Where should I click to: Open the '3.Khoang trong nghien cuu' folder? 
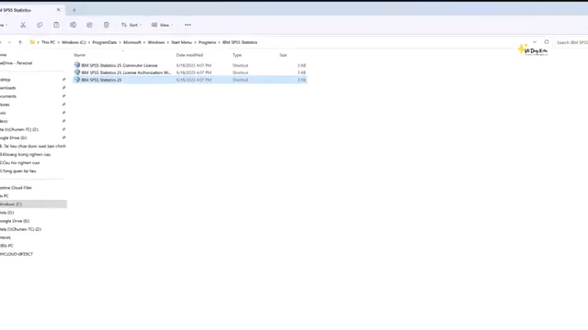[x=25, y=155]
